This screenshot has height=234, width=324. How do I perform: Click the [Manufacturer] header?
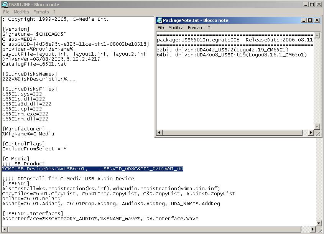pos(23,129)
